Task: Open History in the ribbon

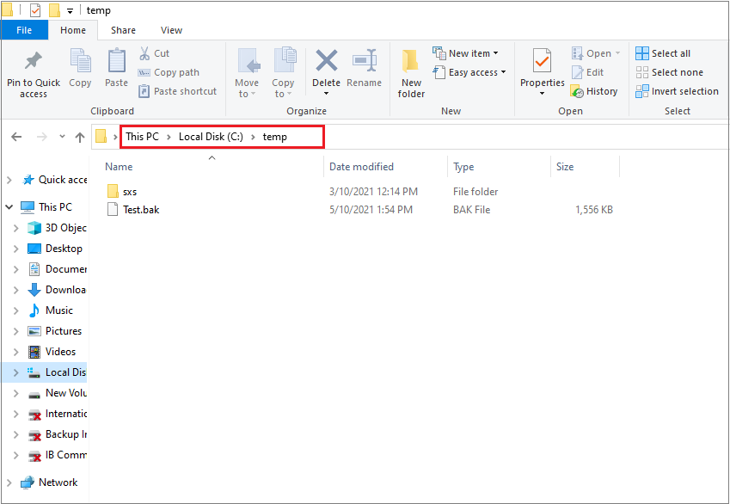Action: click(x=594, y=91)
